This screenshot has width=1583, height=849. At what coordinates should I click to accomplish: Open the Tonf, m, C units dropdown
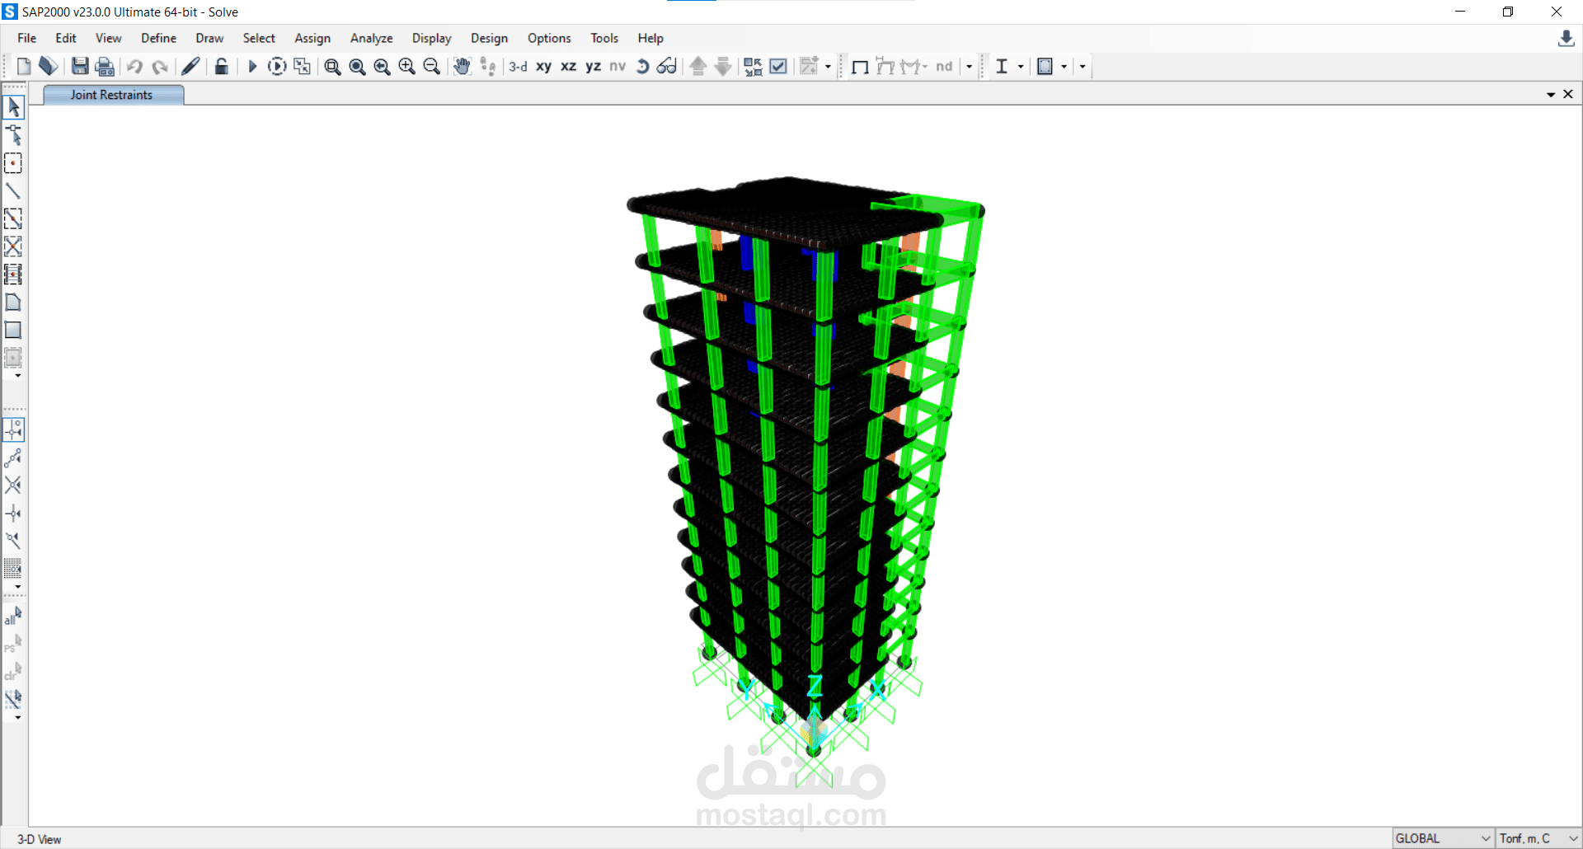click(x=1538, y=838)
